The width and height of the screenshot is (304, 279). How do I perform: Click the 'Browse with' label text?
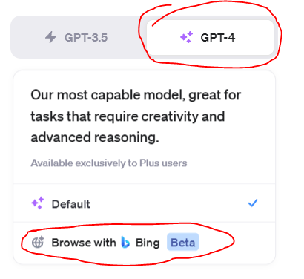[x=84, y=243]
